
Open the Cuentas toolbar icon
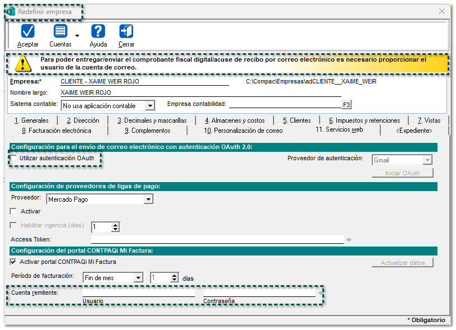click(60, 31)
